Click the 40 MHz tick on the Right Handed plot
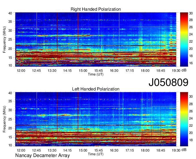This screenshot has width=196, height=159. (10, 13)
